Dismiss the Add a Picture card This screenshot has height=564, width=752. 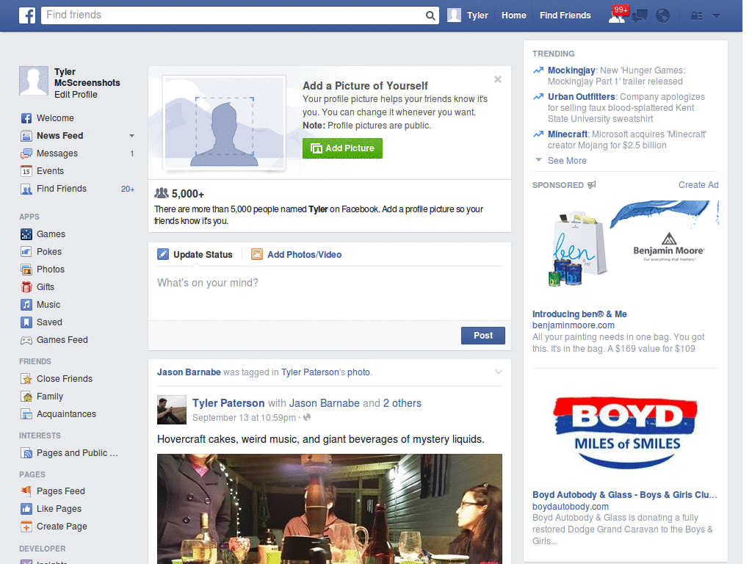[x=498, y=79]
